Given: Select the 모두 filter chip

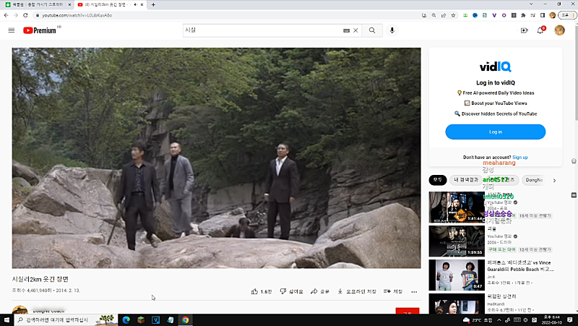Looking at the screenshot, I should 438,180.
